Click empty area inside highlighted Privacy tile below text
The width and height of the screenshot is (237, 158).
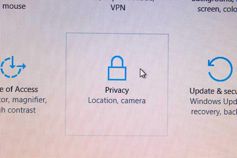tap(116, 121)
